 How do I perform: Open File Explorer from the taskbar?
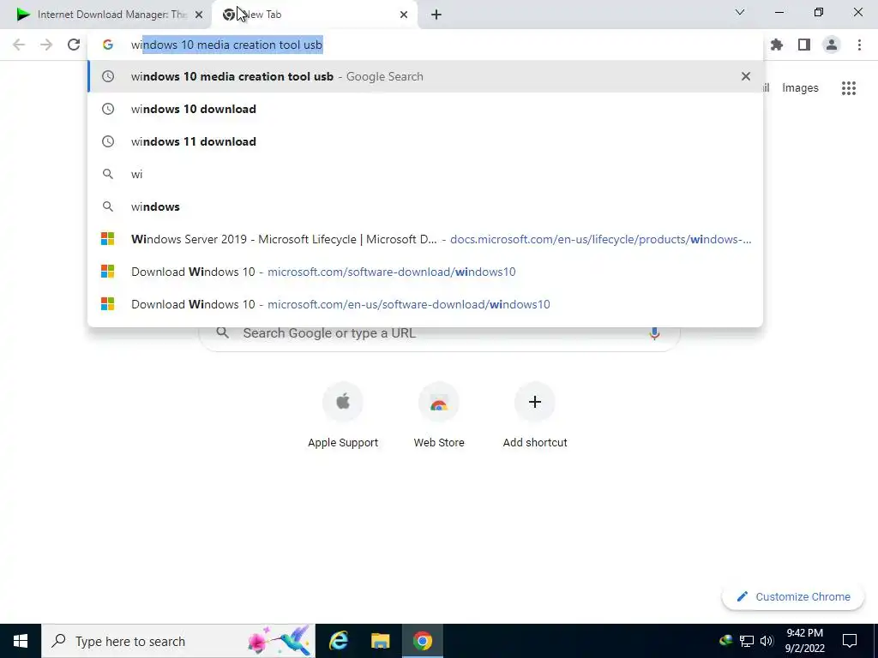tap(380, 641)
